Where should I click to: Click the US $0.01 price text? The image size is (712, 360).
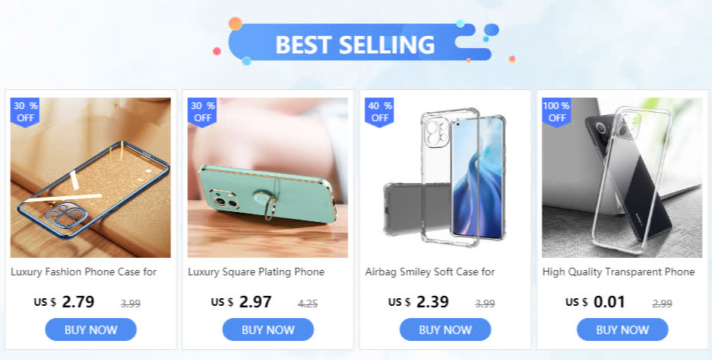[595, 302]
